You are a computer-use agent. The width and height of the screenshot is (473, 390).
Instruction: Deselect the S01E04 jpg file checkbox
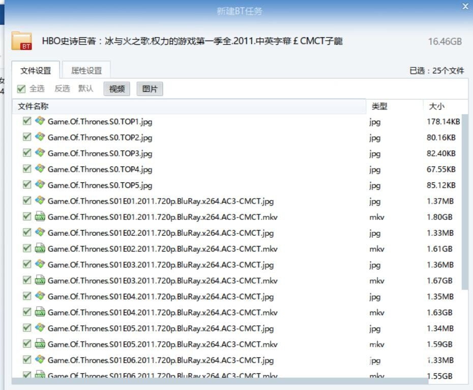point(27,296)
